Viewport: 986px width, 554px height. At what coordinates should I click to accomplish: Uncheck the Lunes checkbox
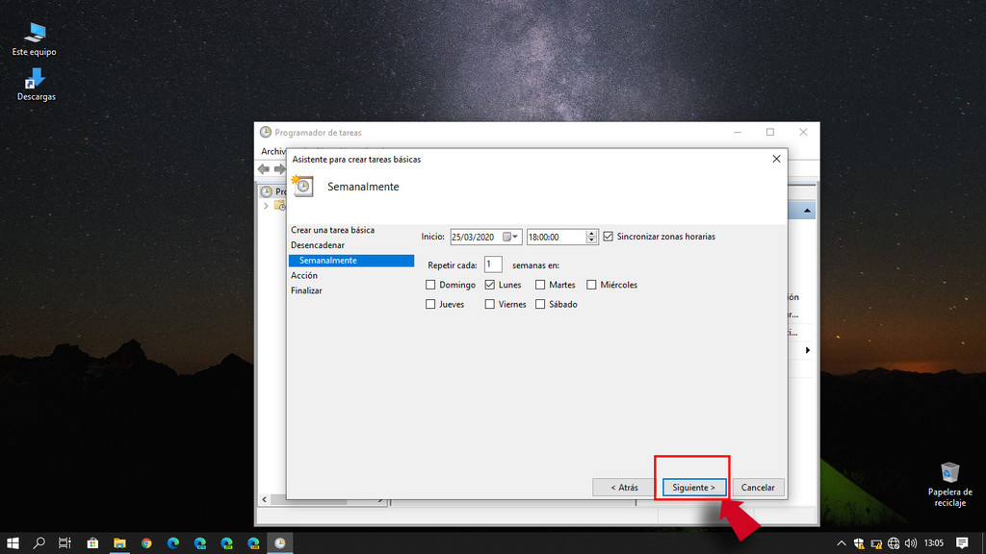click(492, 285)
